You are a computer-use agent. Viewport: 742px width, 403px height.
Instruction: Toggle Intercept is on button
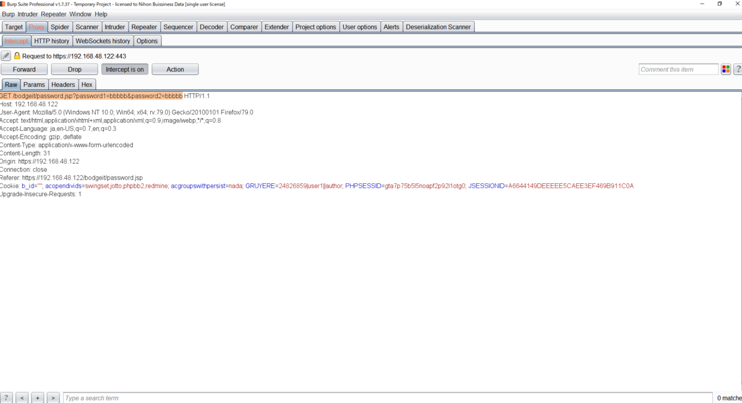(x=125, y=69)
